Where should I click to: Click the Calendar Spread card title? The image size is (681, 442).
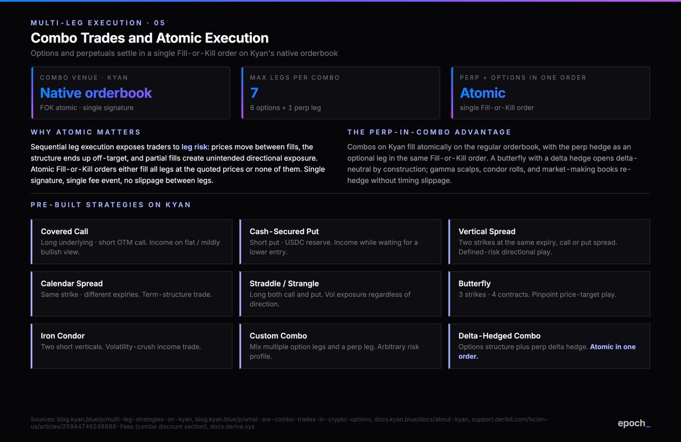point(72,283)
